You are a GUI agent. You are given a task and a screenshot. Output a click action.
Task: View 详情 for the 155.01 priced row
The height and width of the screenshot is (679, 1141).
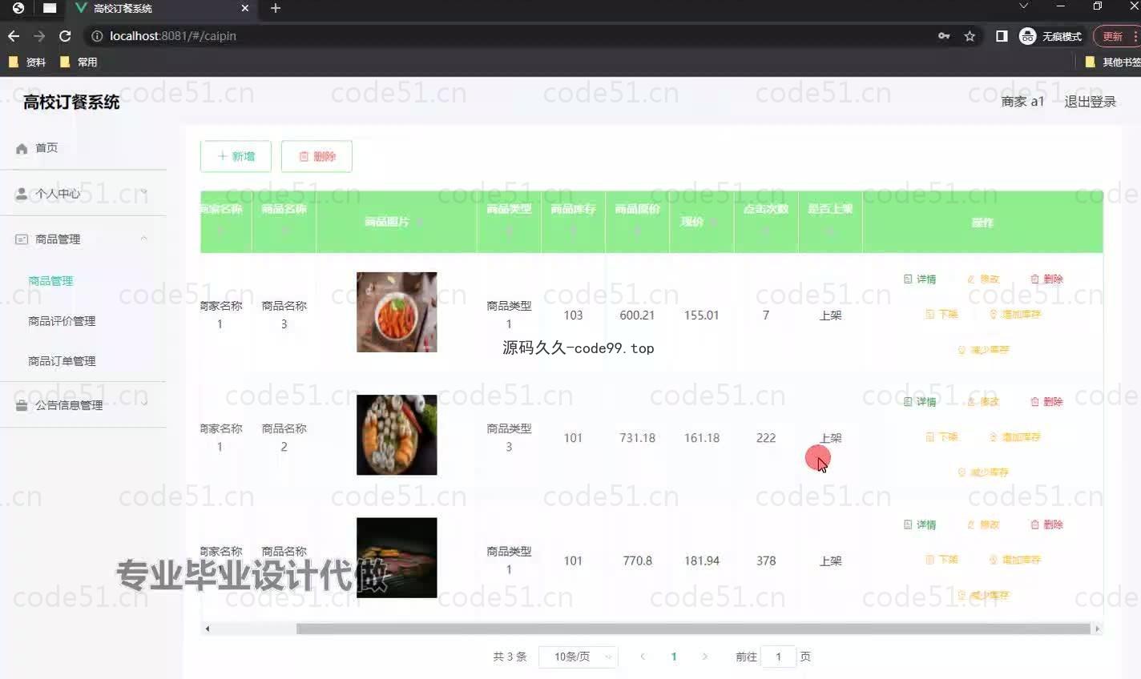pos(920,279)
